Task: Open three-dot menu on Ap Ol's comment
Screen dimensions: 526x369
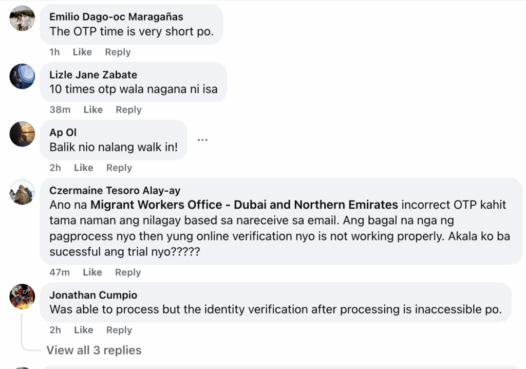Action: (x=202, y=140)
